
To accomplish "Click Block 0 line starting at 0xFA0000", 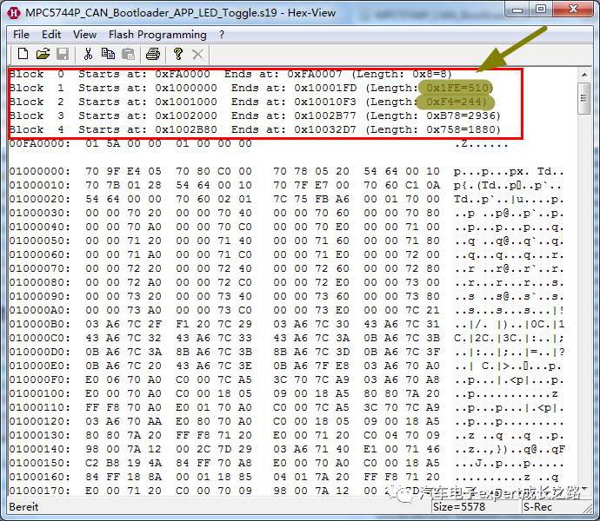I will tap(230, 74).
